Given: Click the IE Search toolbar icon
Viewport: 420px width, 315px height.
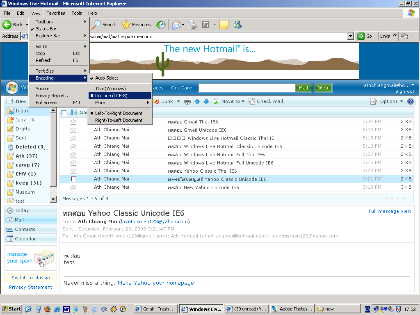Looking at the screenshot, I should coord(96,25).
